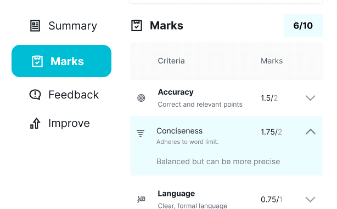Go to the Improve section
Image resolution: width=337 pixels, height=209 pixels.
(x=59, y=123)
